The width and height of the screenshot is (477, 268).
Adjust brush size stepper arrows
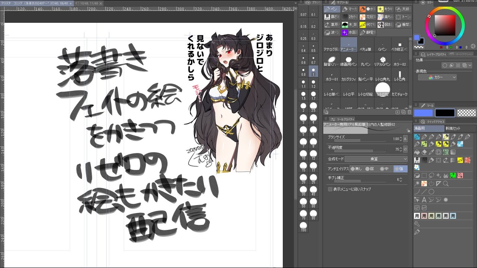pyautogui.click(x=401, y=139)
